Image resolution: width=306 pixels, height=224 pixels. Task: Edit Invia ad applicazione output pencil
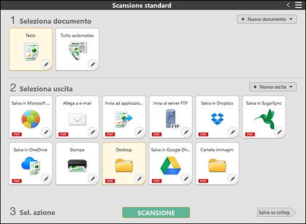139,132
